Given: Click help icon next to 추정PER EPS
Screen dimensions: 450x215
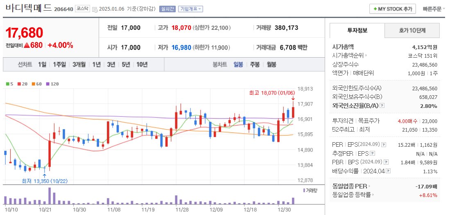Looking at the screenshot, I should tap(373, 153).
